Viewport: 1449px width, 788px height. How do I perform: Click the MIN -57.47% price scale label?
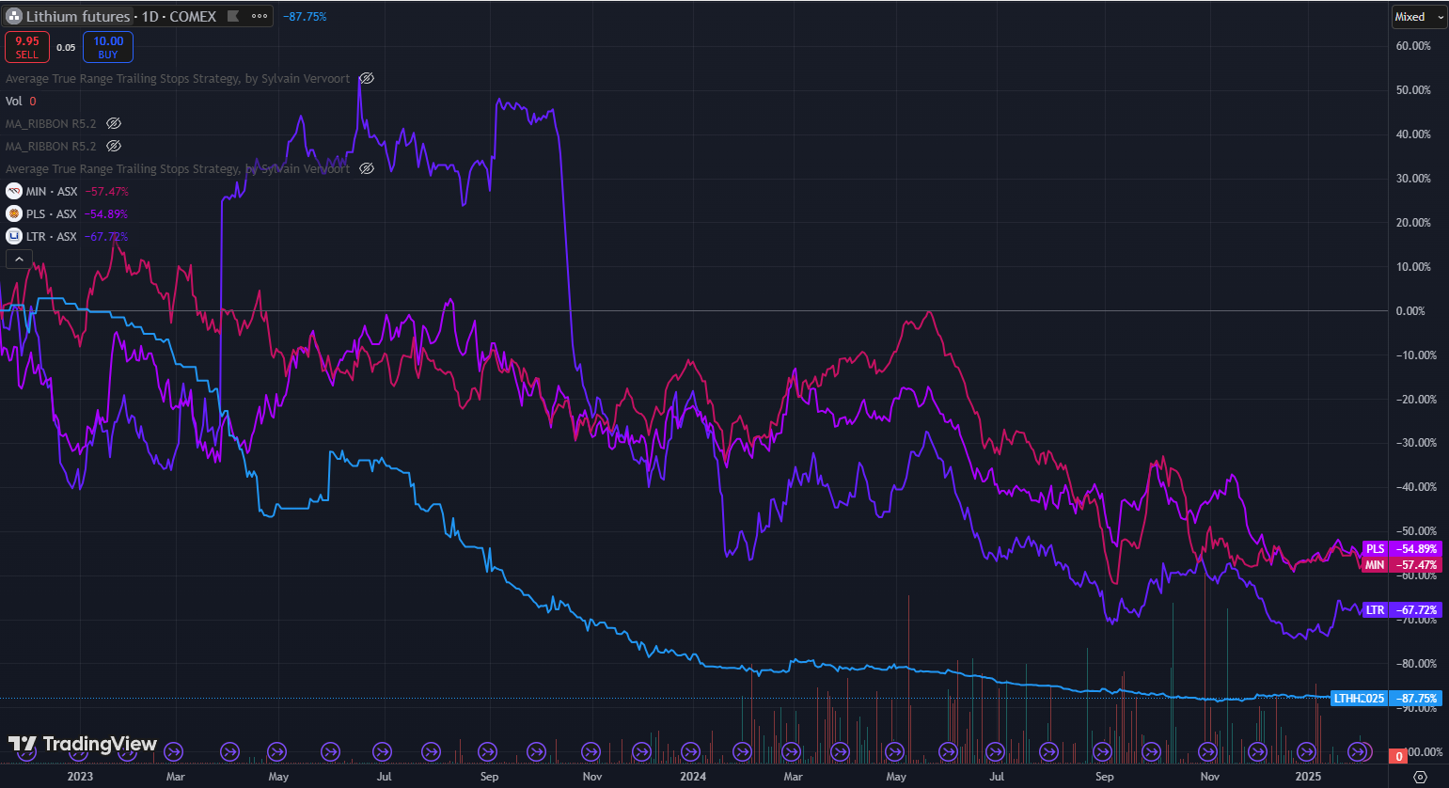point(1402,564)
